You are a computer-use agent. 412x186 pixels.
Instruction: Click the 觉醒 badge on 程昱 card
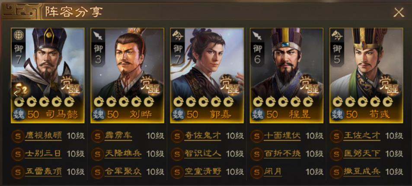(x=309, y=84)
